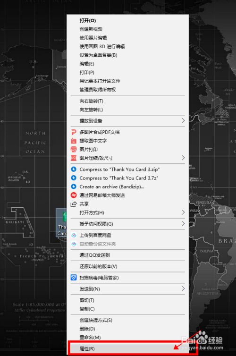Expand the 发送到(N) submenu arrow
The image size is (236, 356).
(183, 289)
